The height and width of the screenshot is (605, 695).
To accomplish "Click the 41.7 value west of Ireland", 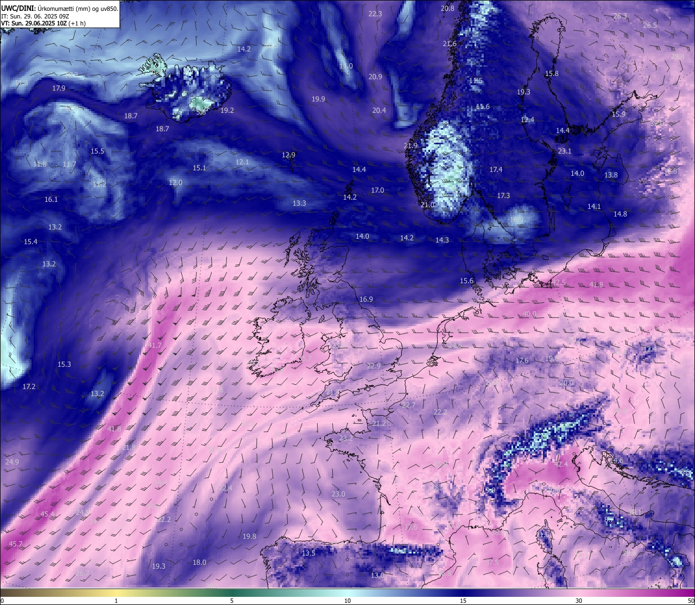I will point(155,345).
